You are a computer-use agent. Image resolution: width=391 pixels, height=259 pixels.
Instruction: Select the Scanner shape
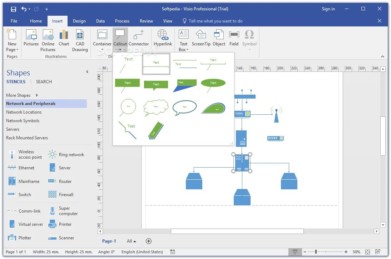(x=61, y=238)
